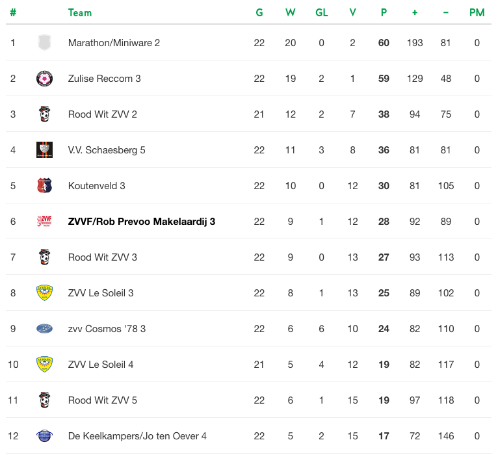Sort by the Team column header
The height and width of the screenshot is (466, 498).
pos(80,13)
